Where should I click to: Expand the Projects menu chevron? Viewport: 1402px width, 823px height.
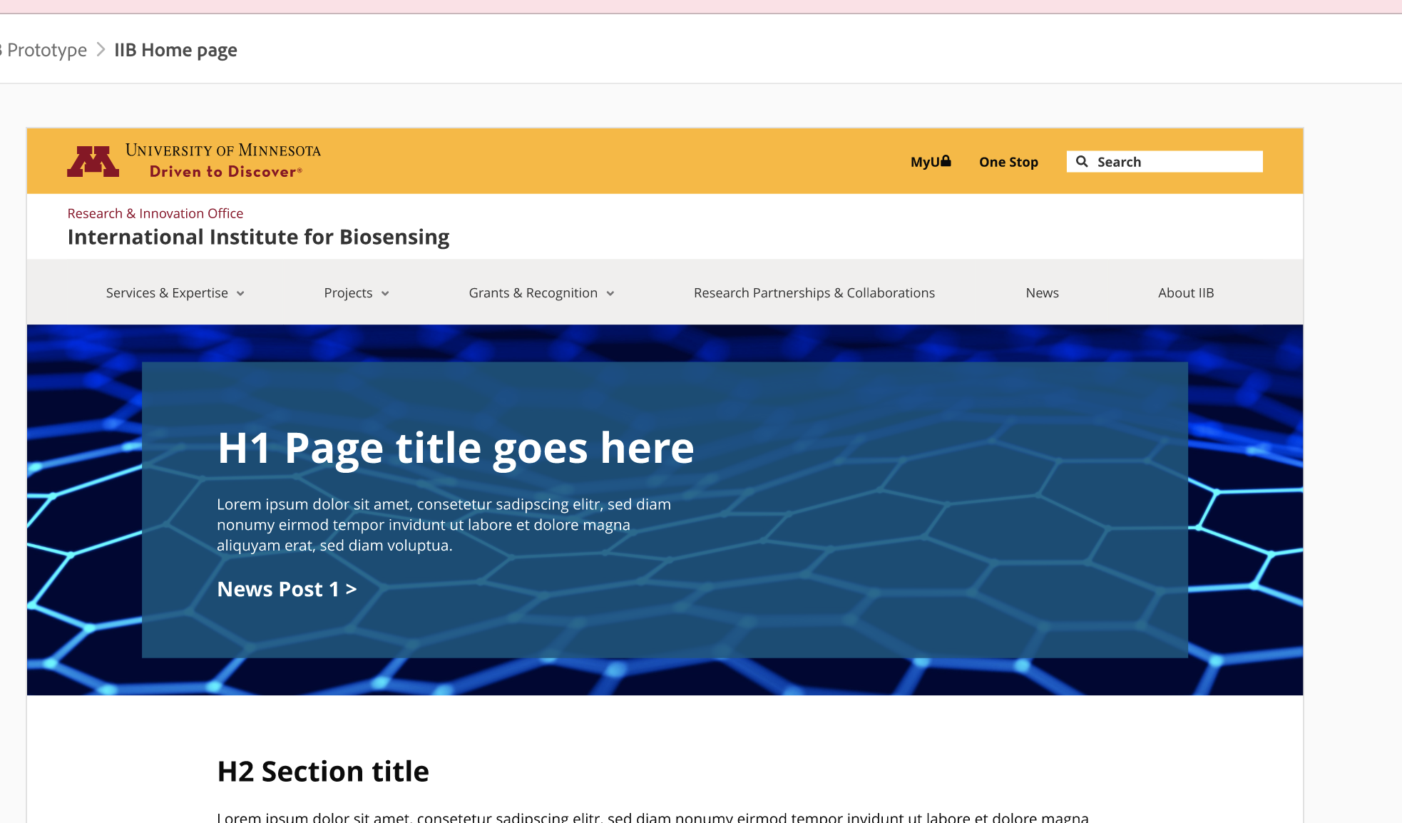(x=385, y=294)
